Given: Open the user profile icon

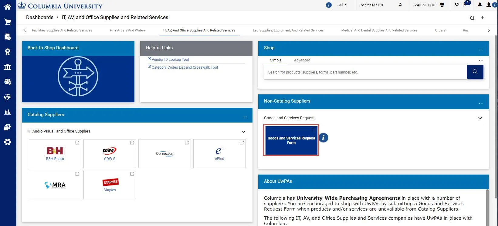Looking at the screenshot, I should [488, 5].
